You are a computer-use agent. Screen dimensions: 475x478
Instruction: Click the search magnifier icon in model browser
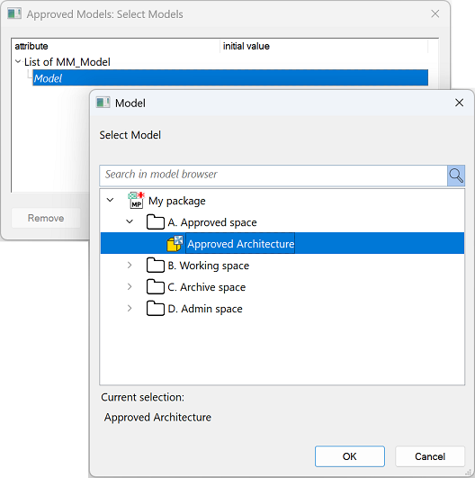(456, 176)
